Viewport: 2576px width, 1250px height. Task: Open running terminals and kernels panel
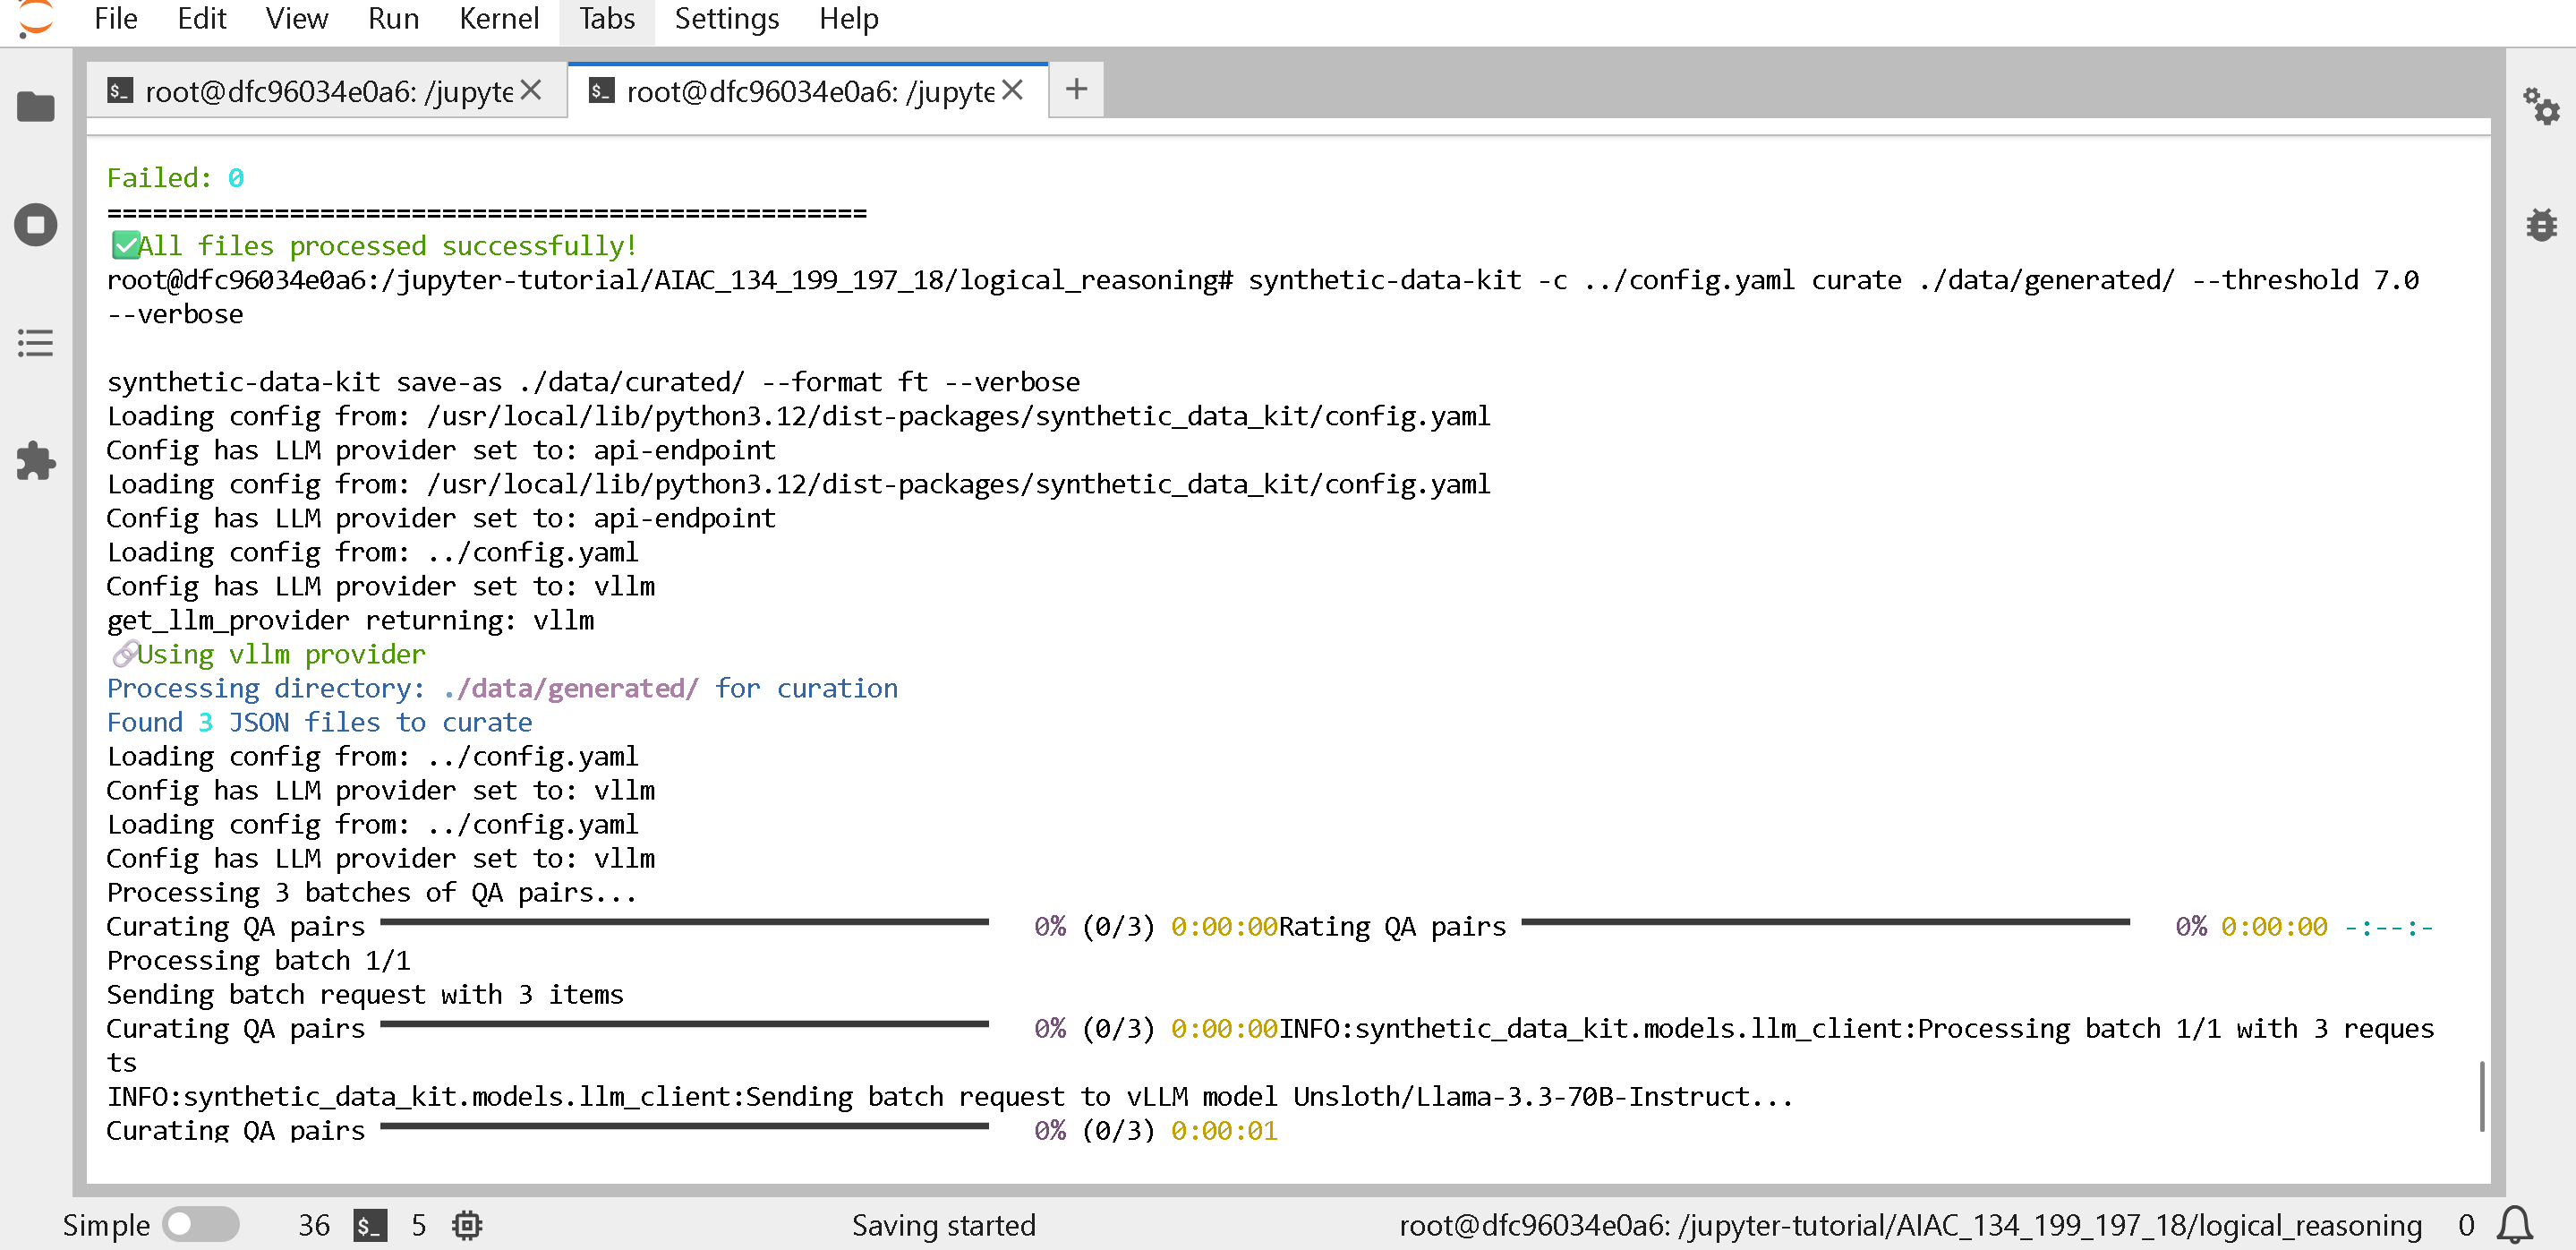click(36, 225)
